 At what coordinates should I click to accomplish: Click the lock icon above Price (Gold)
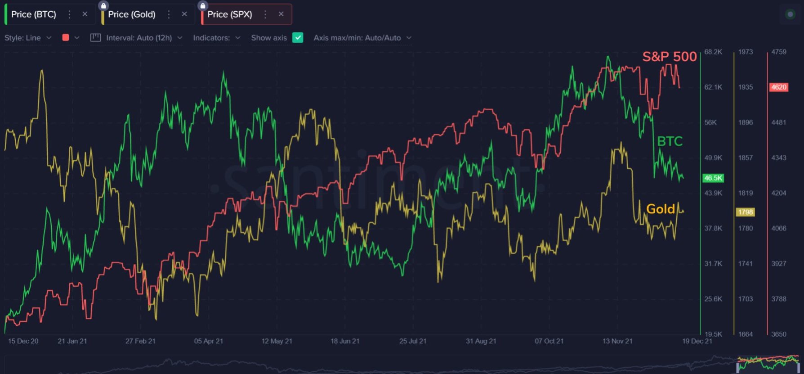coord(103,6)
